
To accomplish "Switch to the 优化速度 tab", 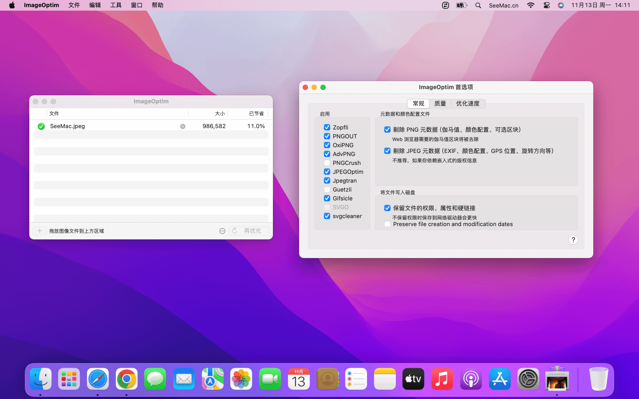I will click(468, 103).
